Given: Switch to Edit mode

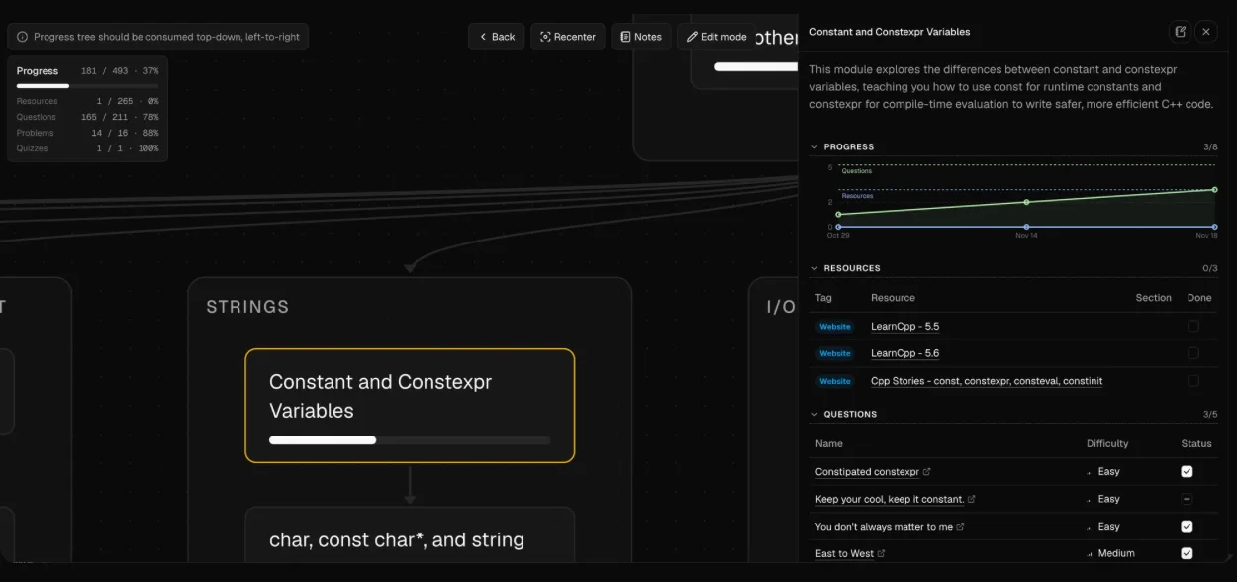Looking at the screenshot, I should [x=717, y=37].
